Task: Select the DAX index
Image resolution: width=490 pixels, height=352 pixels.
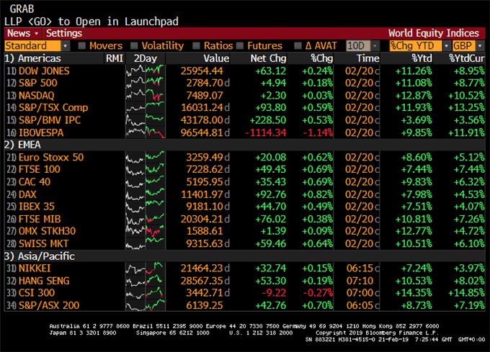Action: coord(27,194)
